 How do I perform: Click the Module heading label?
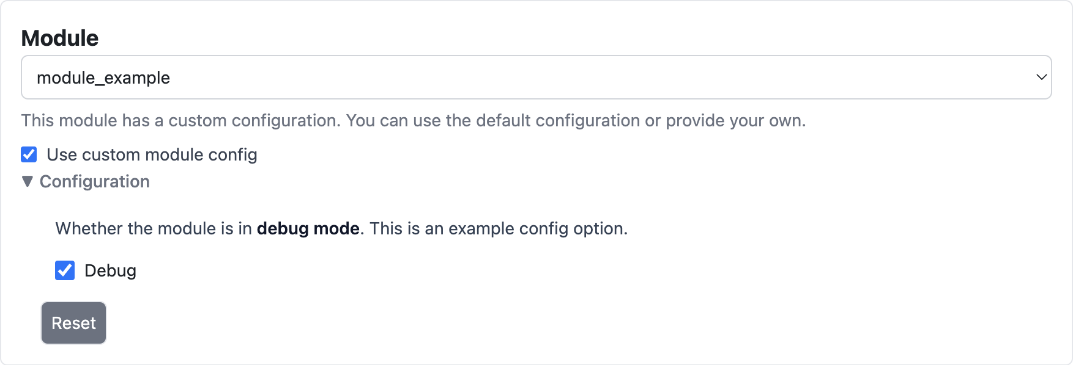(59, 38)
